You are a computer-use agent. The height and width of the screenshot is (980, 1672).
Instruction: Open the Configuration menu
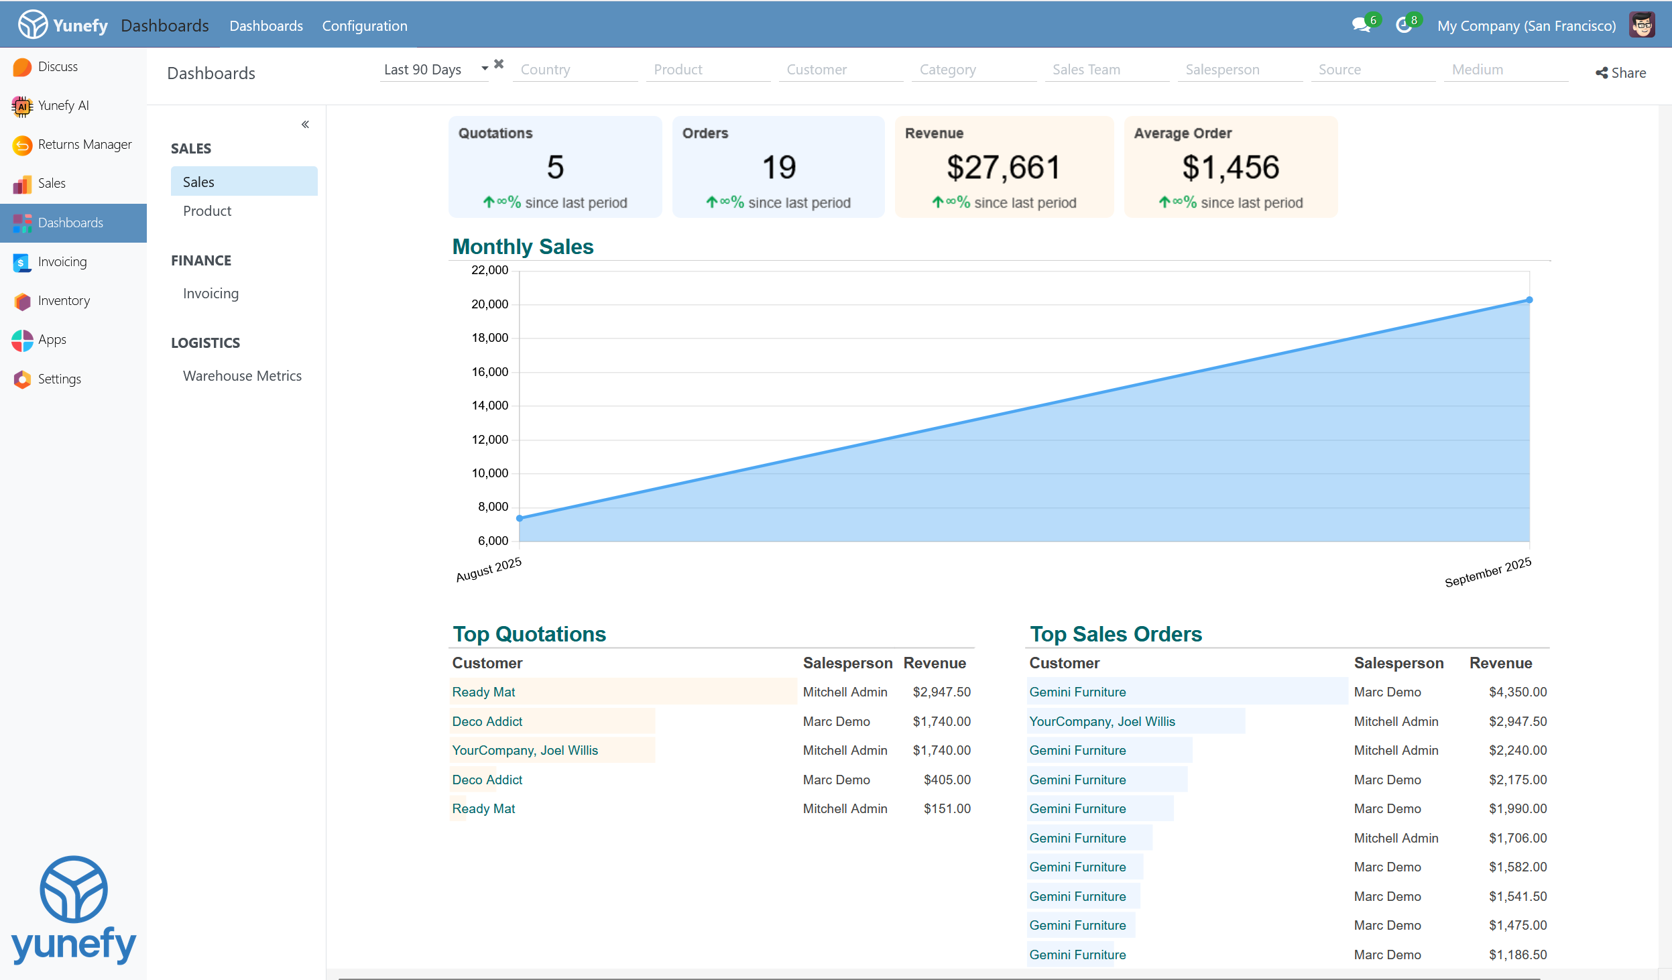(364, 26)
